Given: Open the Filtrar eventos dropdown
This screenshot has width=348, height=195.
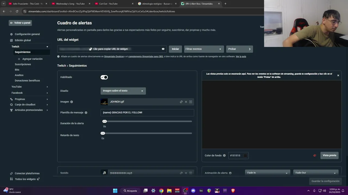Looking at the screenshot, I should click(x=204, y=49).
